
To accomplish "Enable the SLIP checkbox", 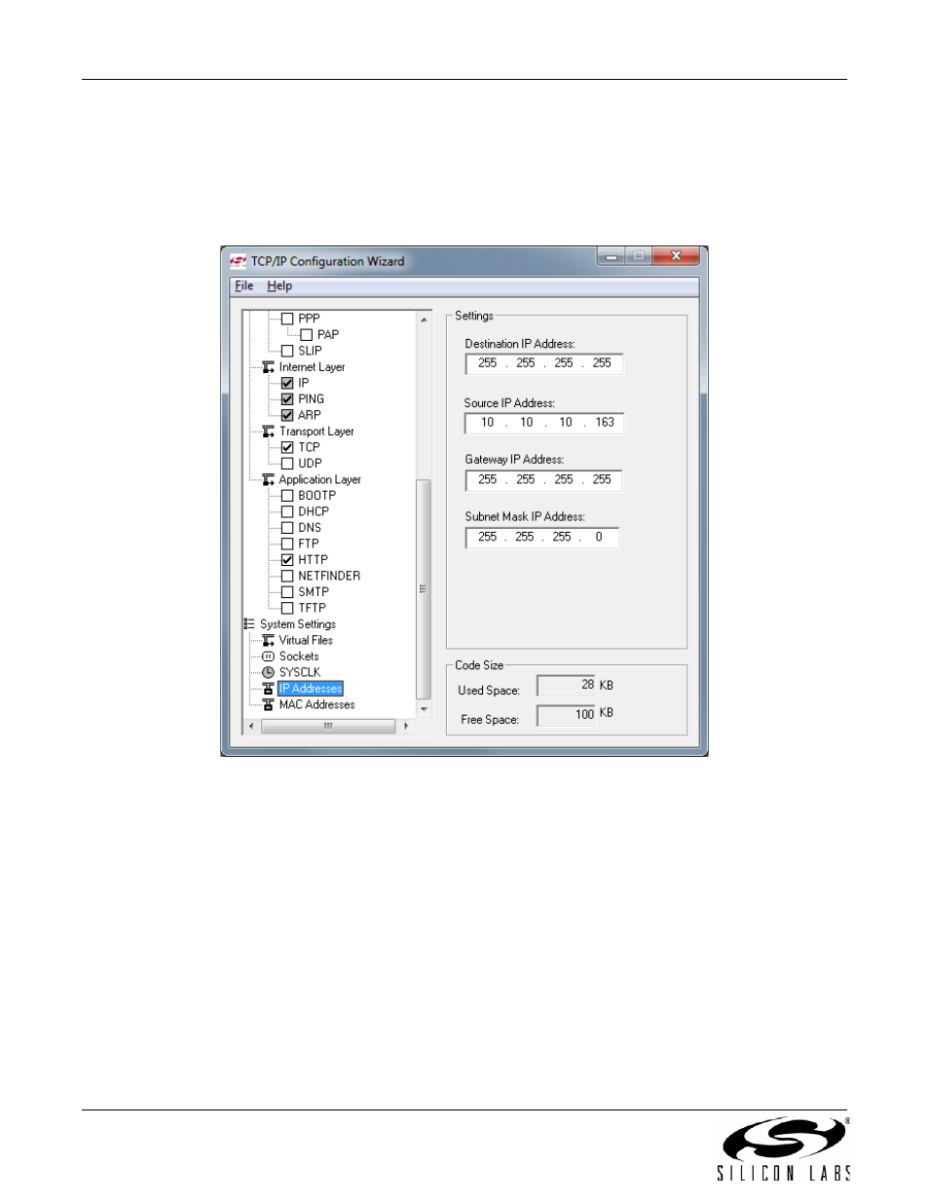I will [x=287, y=351].
